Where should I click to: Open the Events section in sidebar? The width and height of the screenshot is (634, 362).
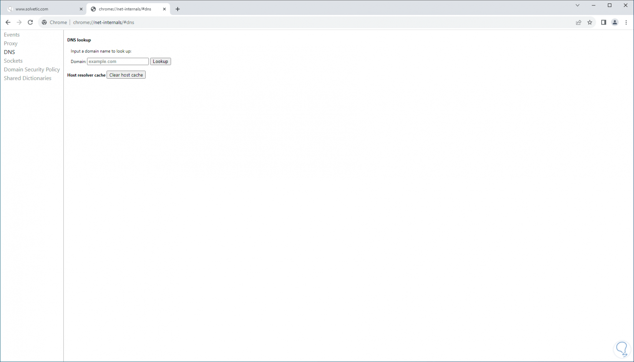coord(12,35)
